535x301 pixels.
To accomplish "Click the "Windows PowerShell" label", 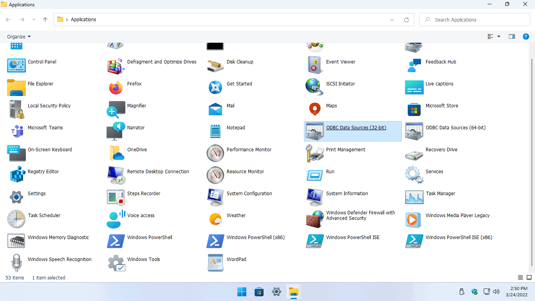I will point(150,238).
